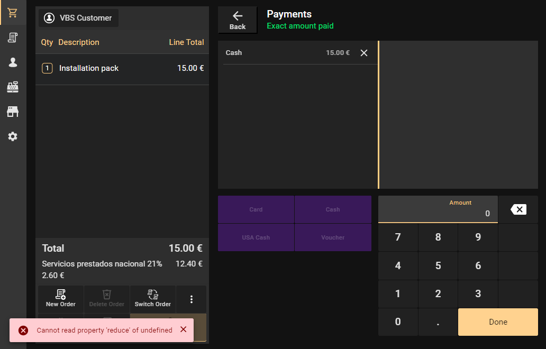Remove the Cash 15.00 € payment line
This screenshot has width=546, height=349.
coord(363,53)
